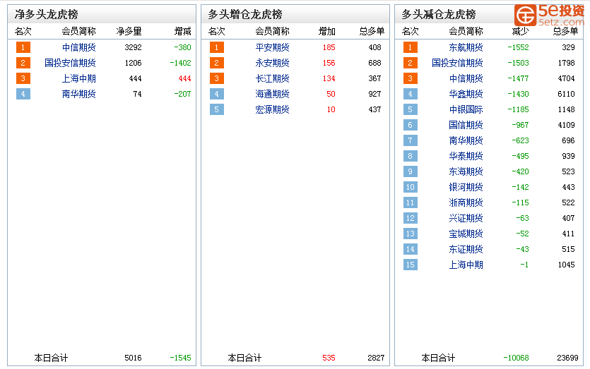Click rank 1 badge beside 东航期货
590x369 pixels.
coord(410,47)
